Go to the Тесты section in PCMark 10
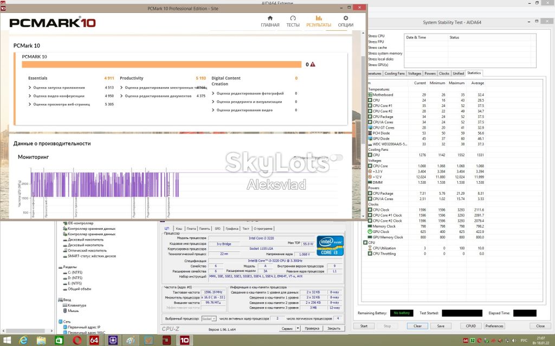This screenshot has height=346, width=555. click(x=293, y=22)
